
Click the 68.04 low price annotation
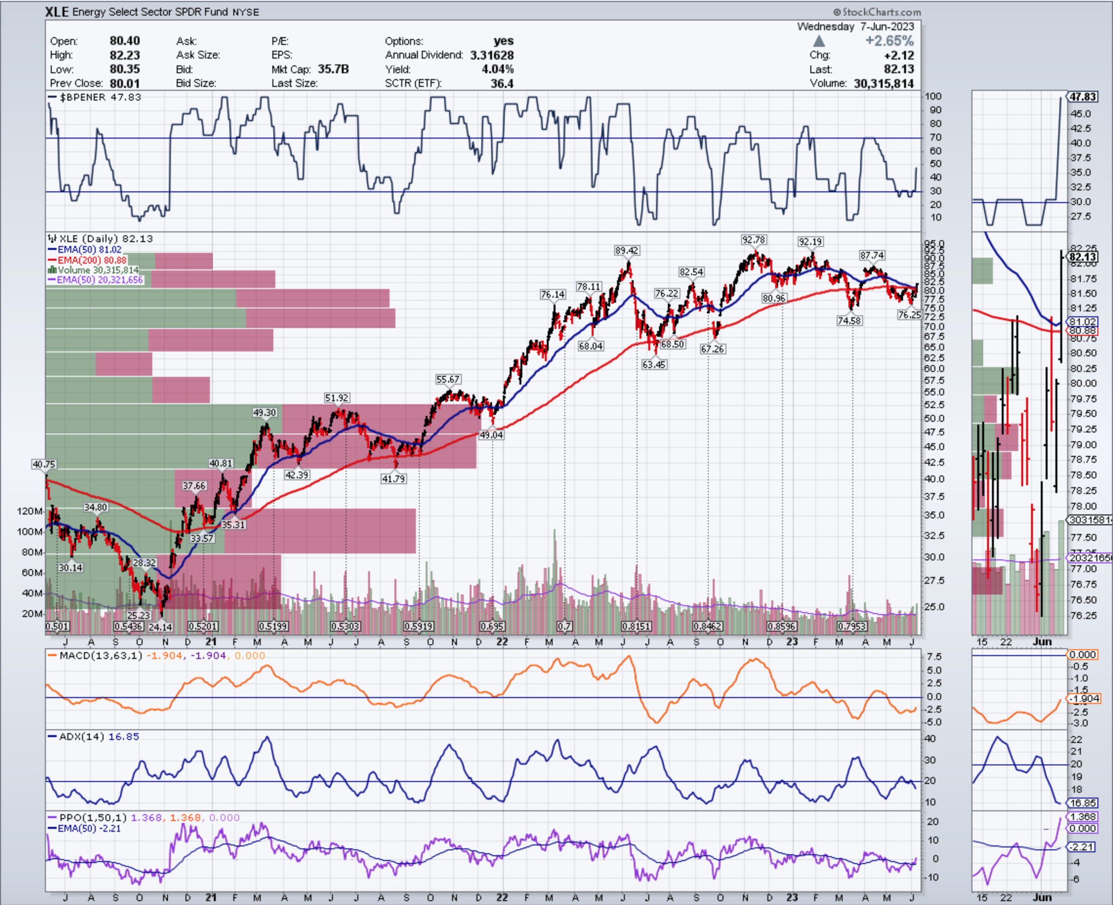pyautogui.click(x=591, y=346)
